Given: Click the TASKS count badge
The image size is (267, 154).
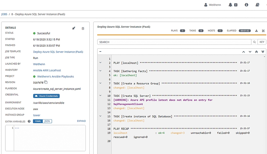Looking at the screenshot, I should [201, 31].
